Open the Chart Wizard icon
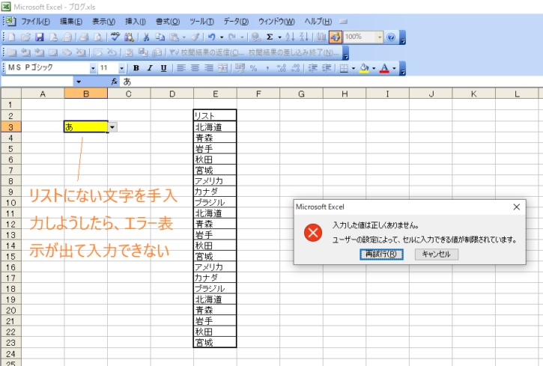Image resolution: width=543 pixels, height=366 pixels. tap(321, 37)
